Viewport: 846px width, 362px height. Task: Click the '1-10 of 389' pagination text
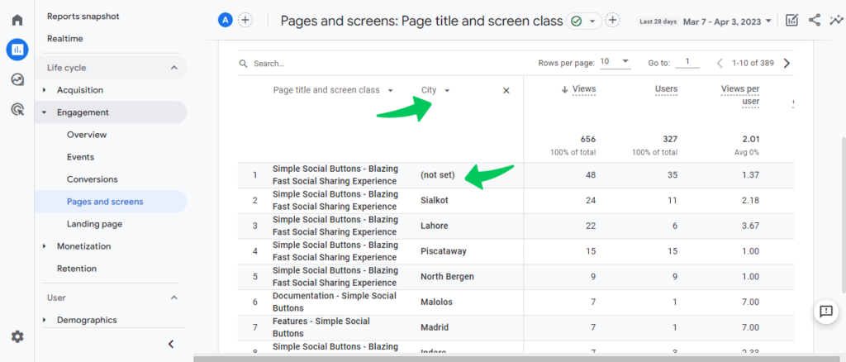tap(753, 63)
